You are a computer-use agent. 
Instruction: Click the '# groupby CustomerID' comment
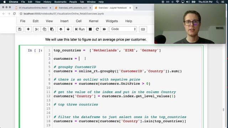(75, 67)
